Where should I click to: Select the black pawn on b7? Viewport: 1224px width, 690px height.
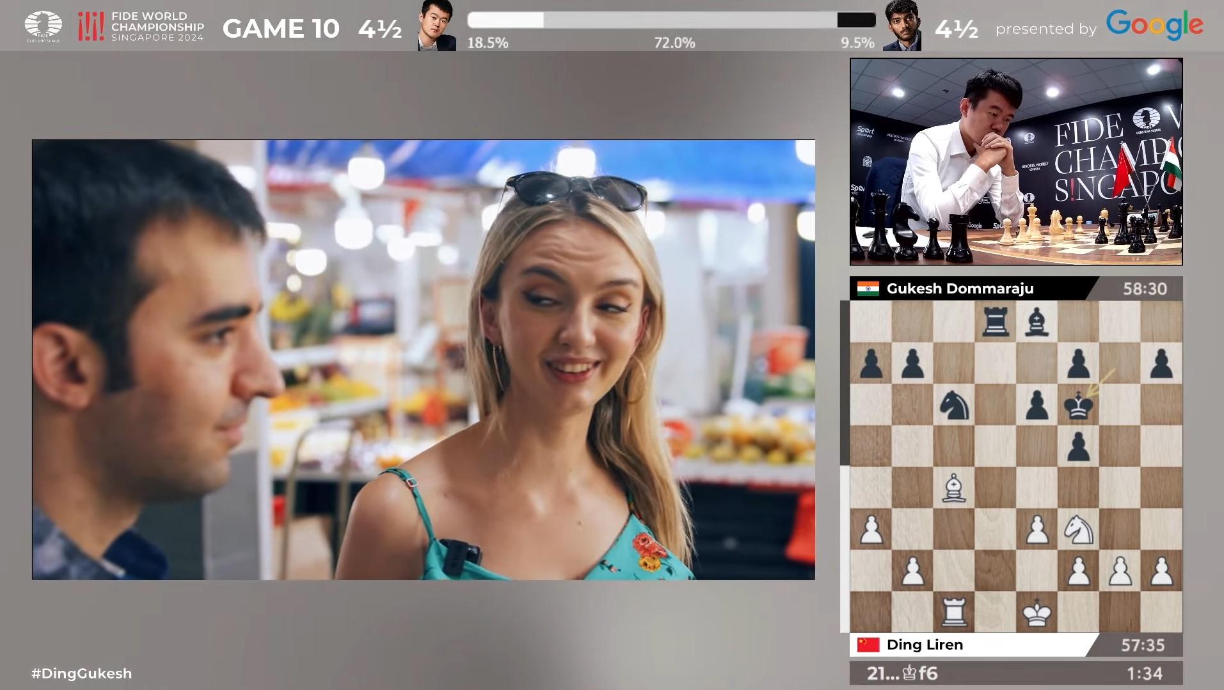912,364
